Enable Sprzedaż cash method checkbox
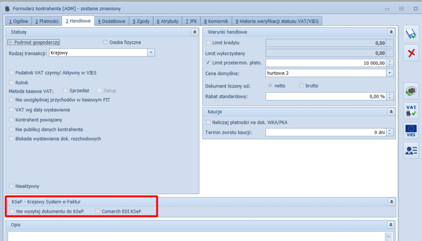 point(65,90)
